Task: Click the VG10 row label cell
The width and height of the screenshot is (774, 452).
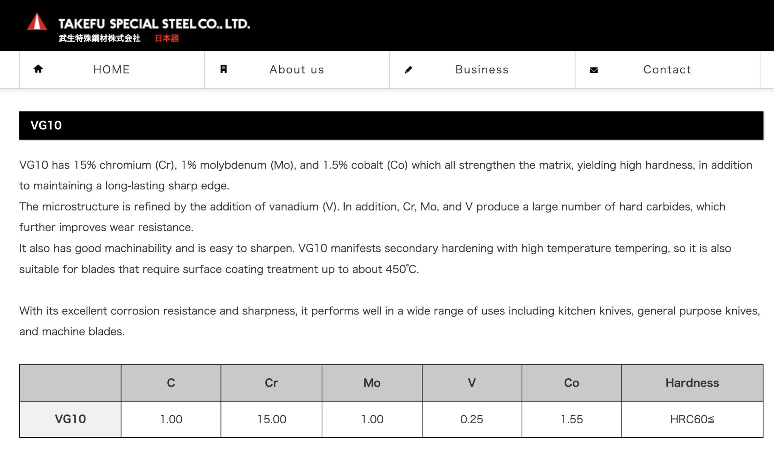Action: coord(70,419)
